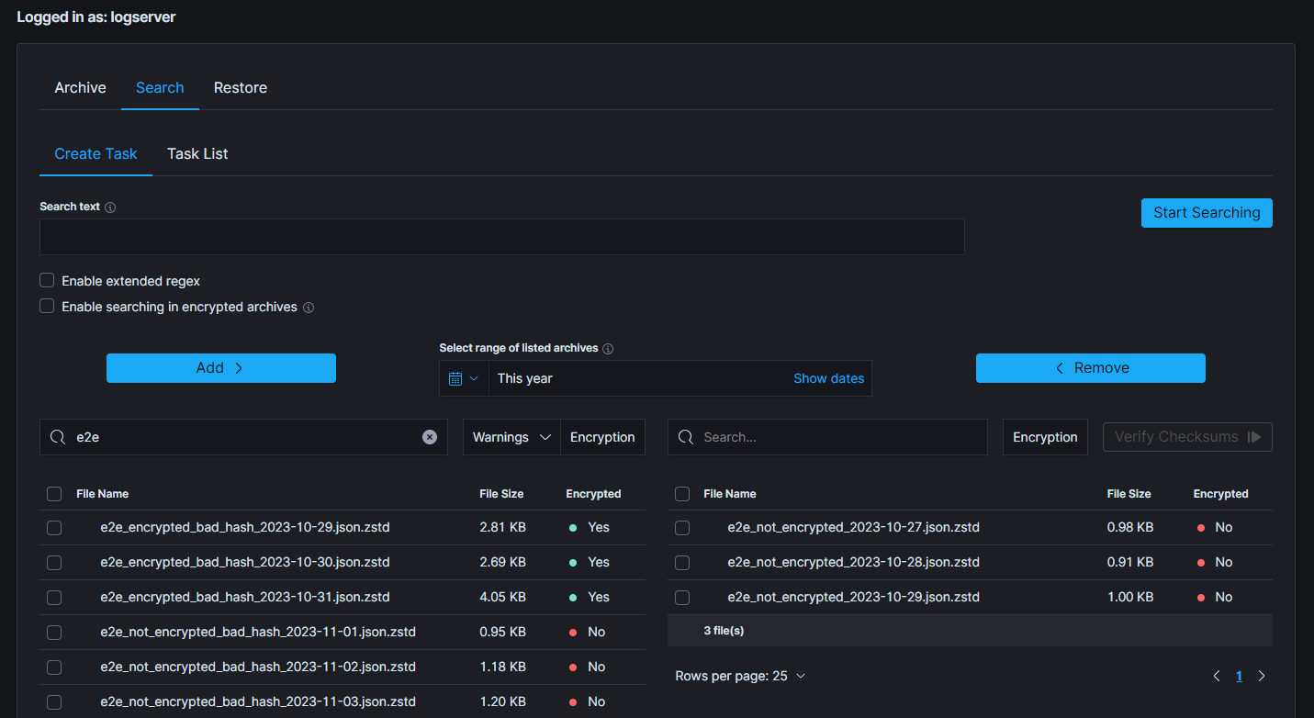The image size is (1314, 718).
Task: Click info icon next to encrypted archives option
Action: [309, 308]
